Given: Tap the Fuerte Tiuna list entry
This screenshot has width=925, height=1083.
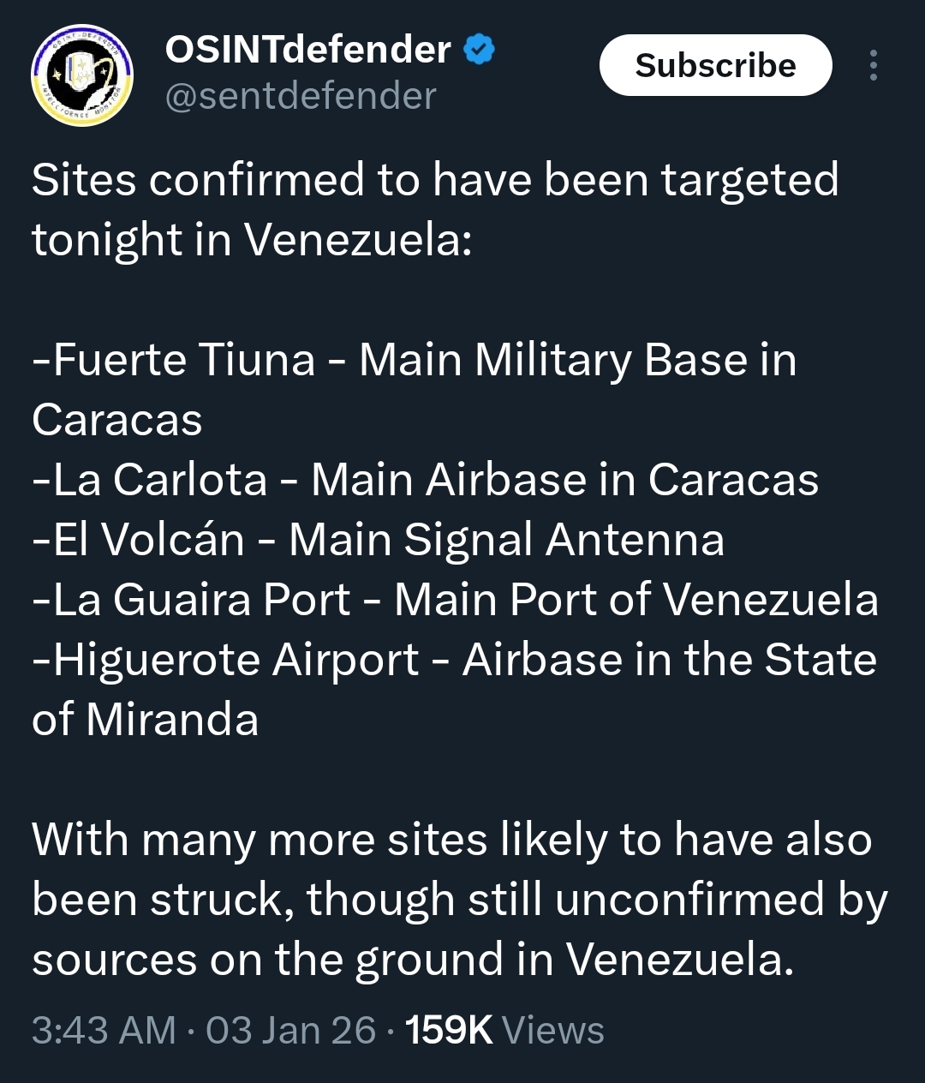Looking at the screenshot, I should [x=415, y=360].
